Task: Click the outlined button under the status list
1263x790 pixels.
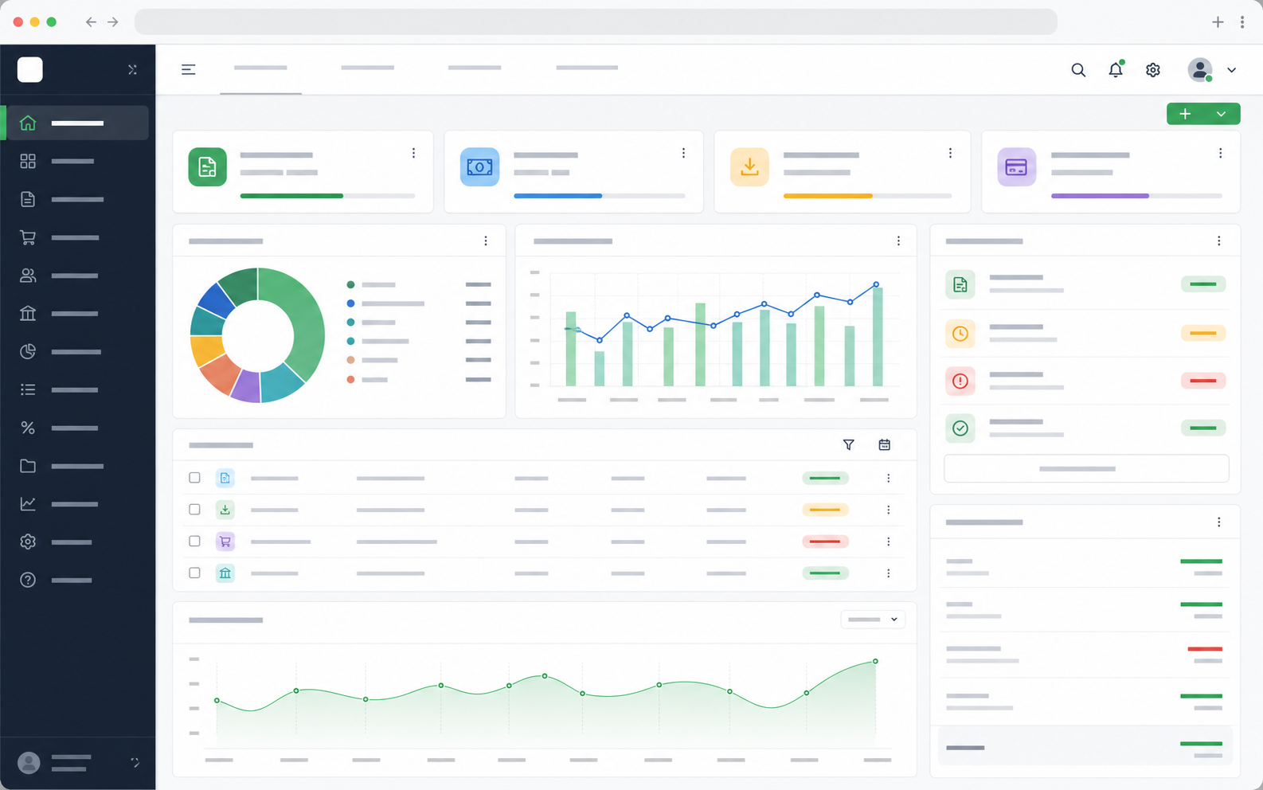Action: coord(1086,468)
